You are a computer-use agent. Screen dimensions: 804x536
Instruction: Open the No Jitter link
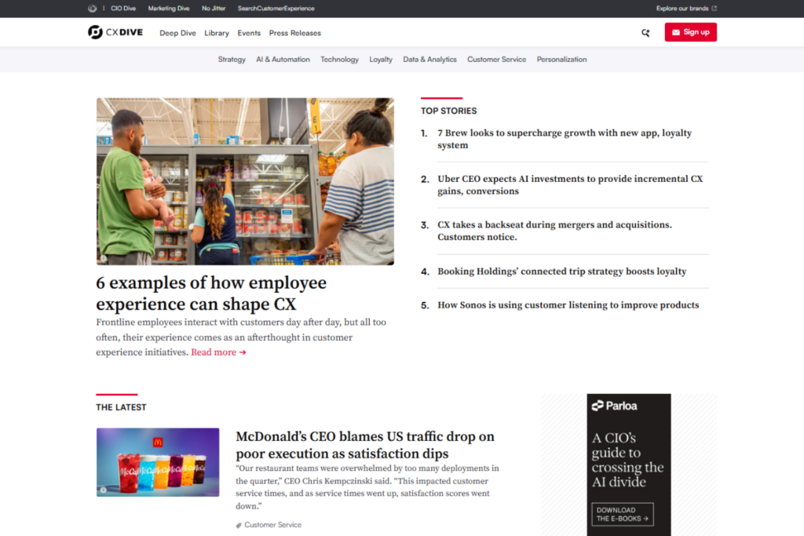pyautogui.click(x=214, y=8)
